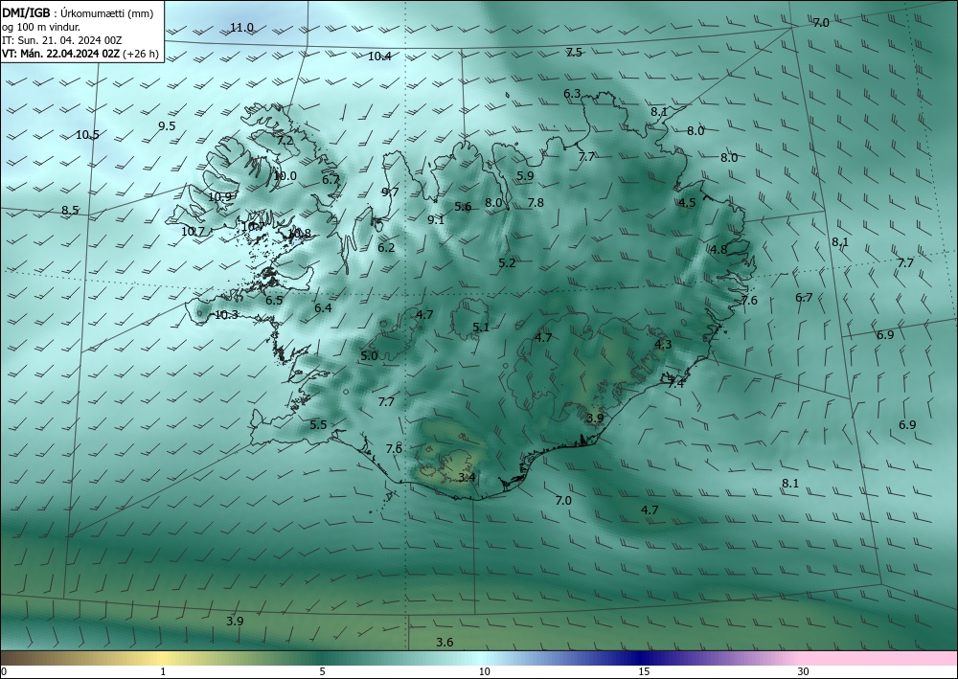
Task: Click the legend label '0'
Action: point(4,671)
